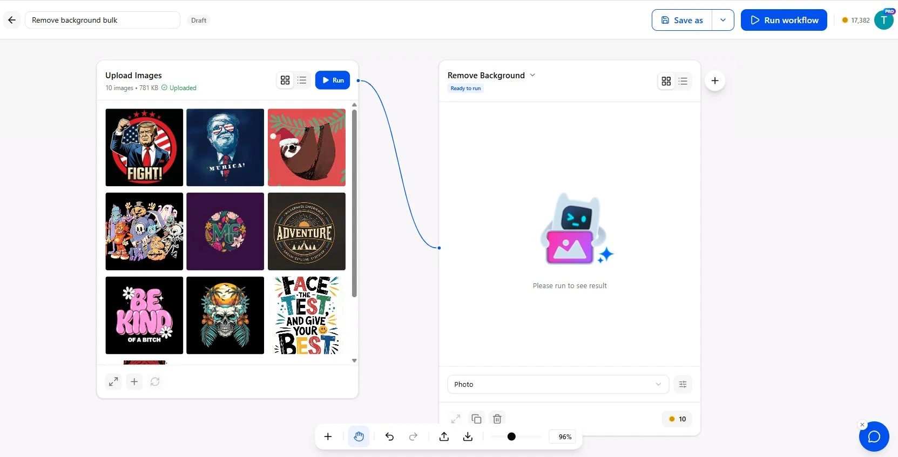The image size is (898, 457).
Task: Switch Remove Background to list view
Action: click(683, 81)
